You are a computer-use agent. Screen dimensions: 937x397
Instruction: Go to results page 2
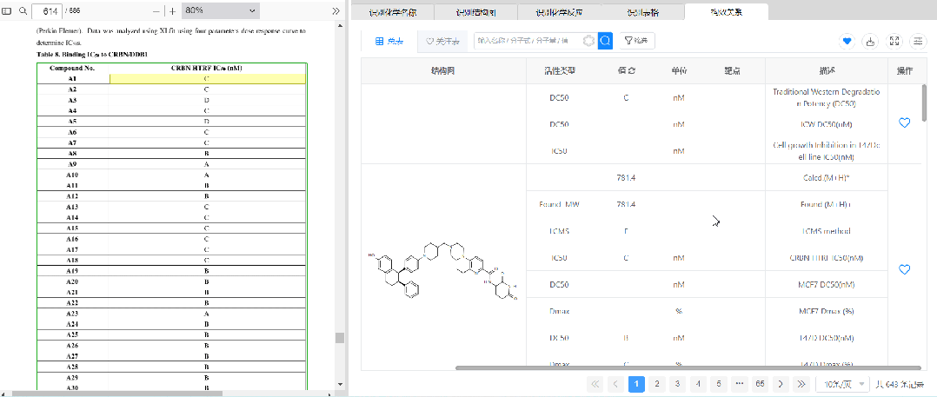[x=657, y=384]
